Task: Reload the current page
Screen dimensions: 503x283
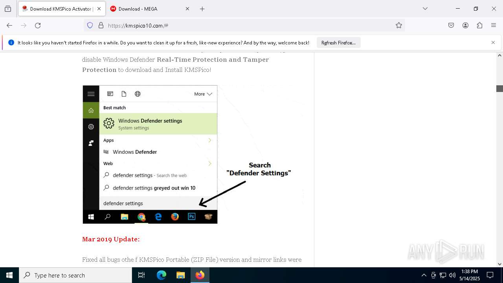Action: click(x=38, y=26)
